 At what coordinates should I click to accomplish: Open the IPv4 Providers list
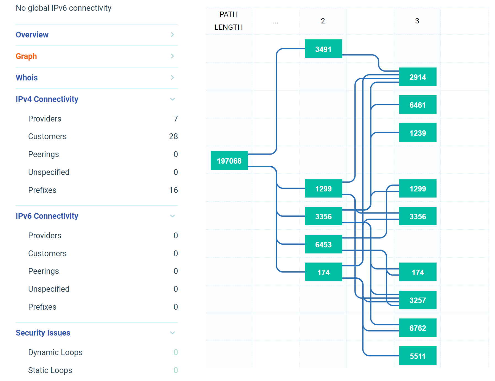[x=45, y=119]
